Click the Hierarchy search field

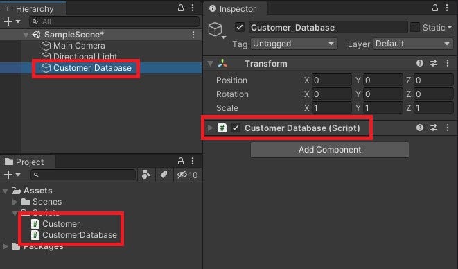click(x=114, y=21)
